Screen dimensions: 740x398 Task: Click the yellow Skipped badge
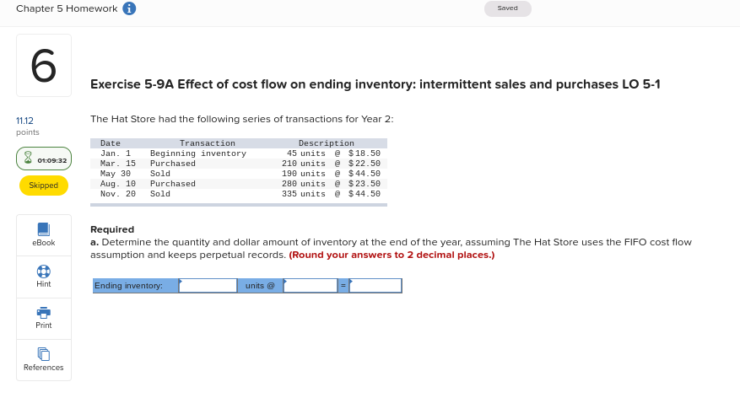(43, 186)
